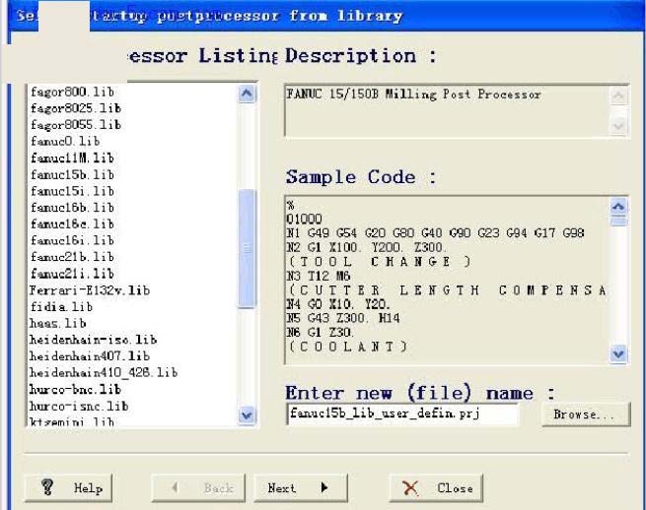Select fanuc16c.lib in the list
Viewport: 646px width, 510px height.
point(72,223)
